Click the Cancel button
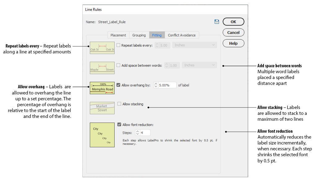Viewport: 315px width, 180px height. 233,32
